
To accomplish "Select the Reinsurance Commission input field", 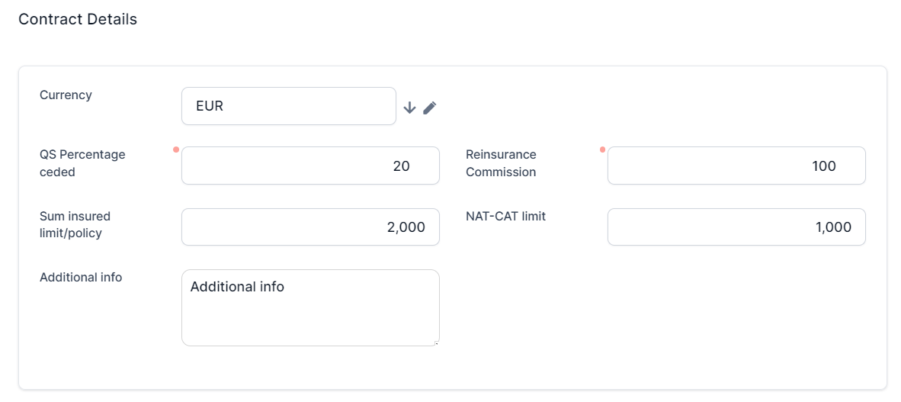I will pyautogui.click(x=736, y=166).
